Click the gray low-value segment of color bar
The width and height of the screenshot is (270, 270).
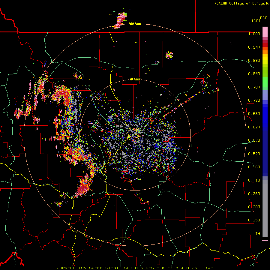point(265,208)
